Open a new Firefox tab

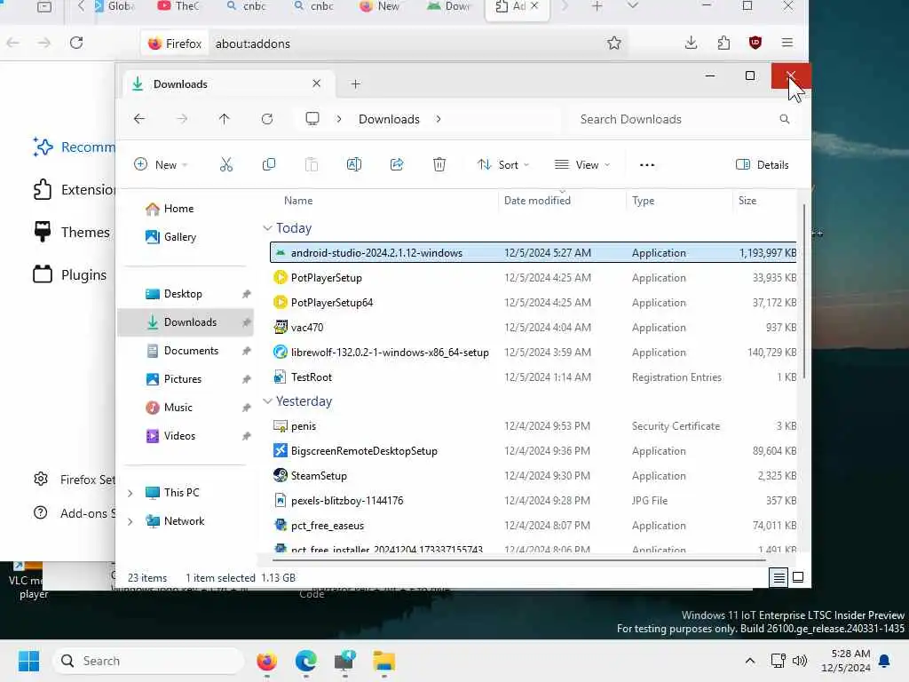coord(597,6)
